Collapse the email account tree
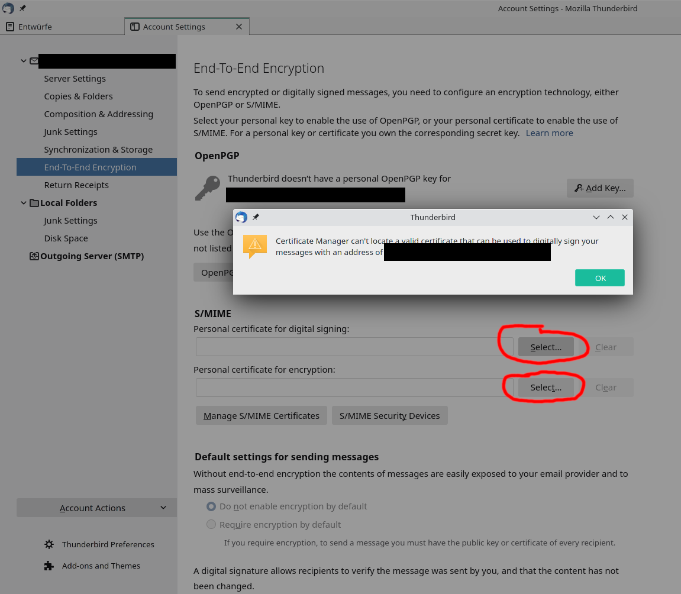Image resolution: width=681 pixels, height=594 pixels. tap(24, 61)
